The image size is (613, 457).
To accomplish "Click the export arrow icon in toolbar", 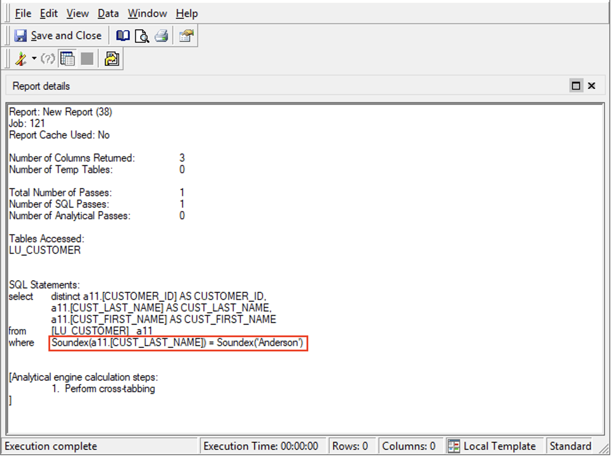I will [x=111, y=59].
